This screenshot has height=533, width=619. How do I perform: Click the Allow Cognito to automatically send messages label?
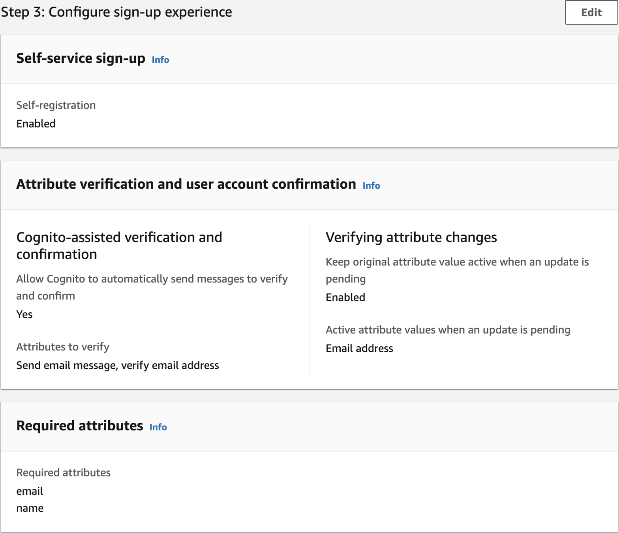click(152, 287)
